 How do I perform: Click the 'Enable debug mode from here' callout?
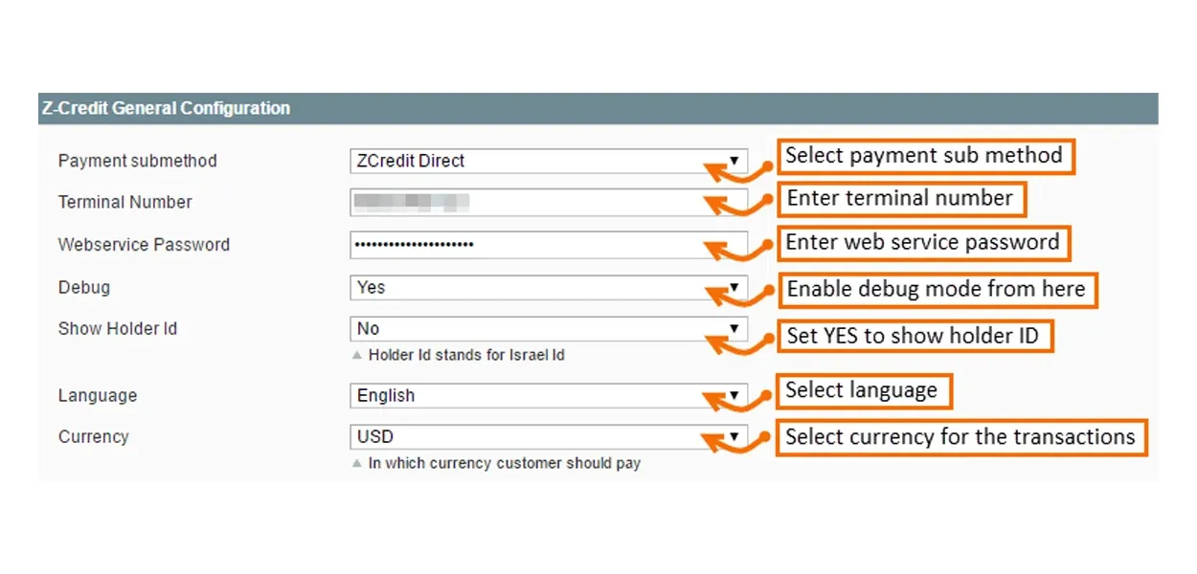937,289
